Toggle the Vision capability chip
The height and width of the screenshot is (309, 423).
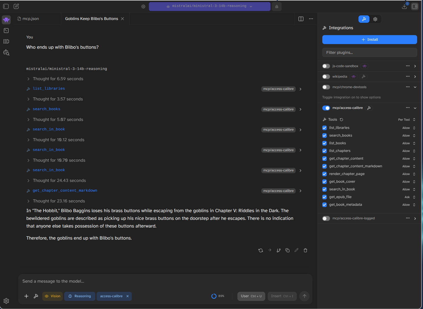pyautogui.click(x=53, y=296)
